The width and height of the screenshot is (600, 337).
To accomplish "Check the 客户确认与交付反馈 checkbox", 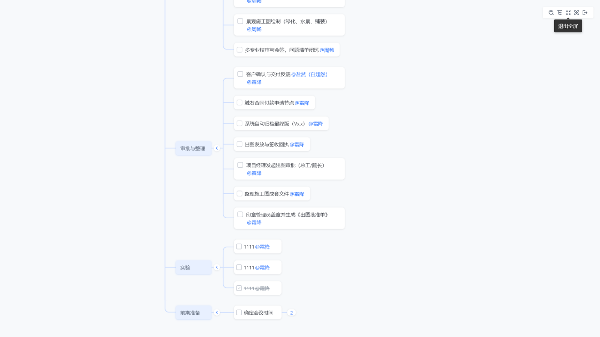I will (240, 74).
